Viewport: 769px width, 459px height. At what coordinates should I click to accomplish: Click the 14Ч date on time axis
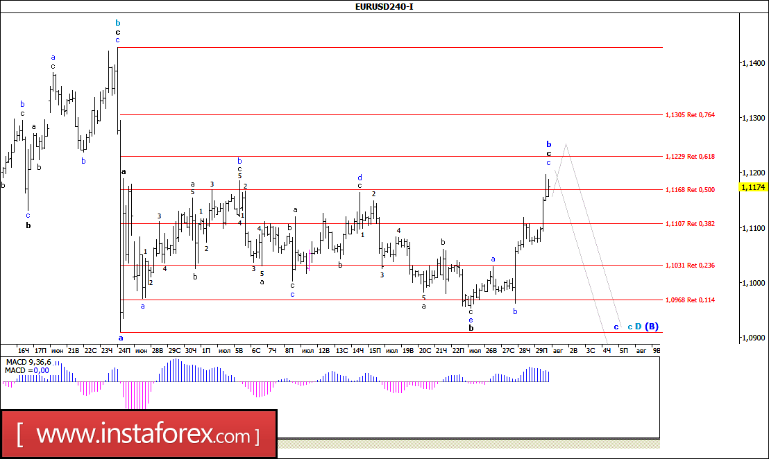358,350
